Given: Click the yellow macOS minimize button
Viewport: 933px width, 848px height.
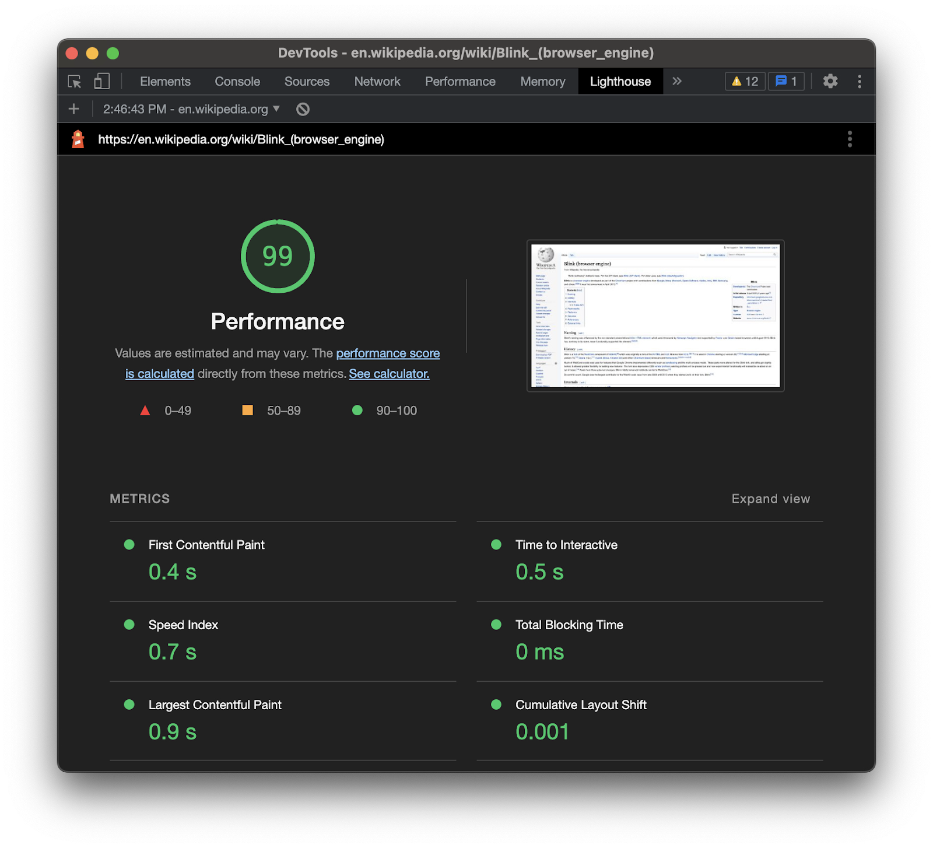Looking at the screenshot, I should coord(92,53).
